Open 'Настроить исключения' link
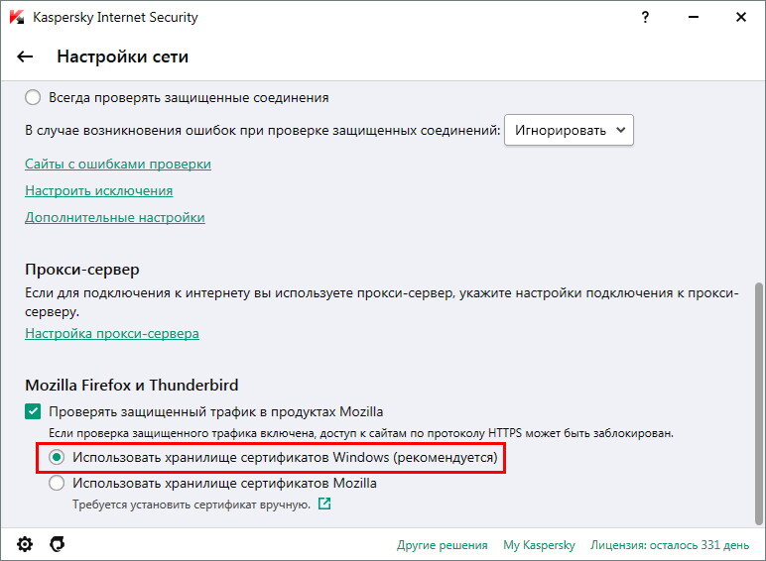 (x=98, y=190)
